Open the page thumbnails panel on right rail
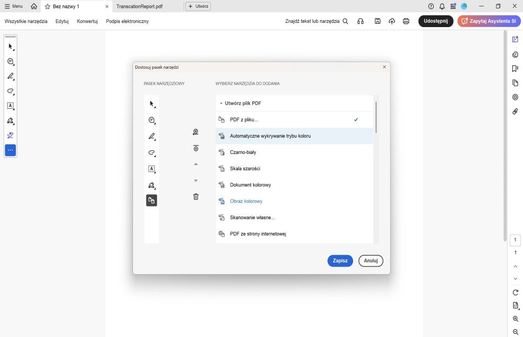Image resolution: width=523 pixels, height=337 pixels. (516, 83)
